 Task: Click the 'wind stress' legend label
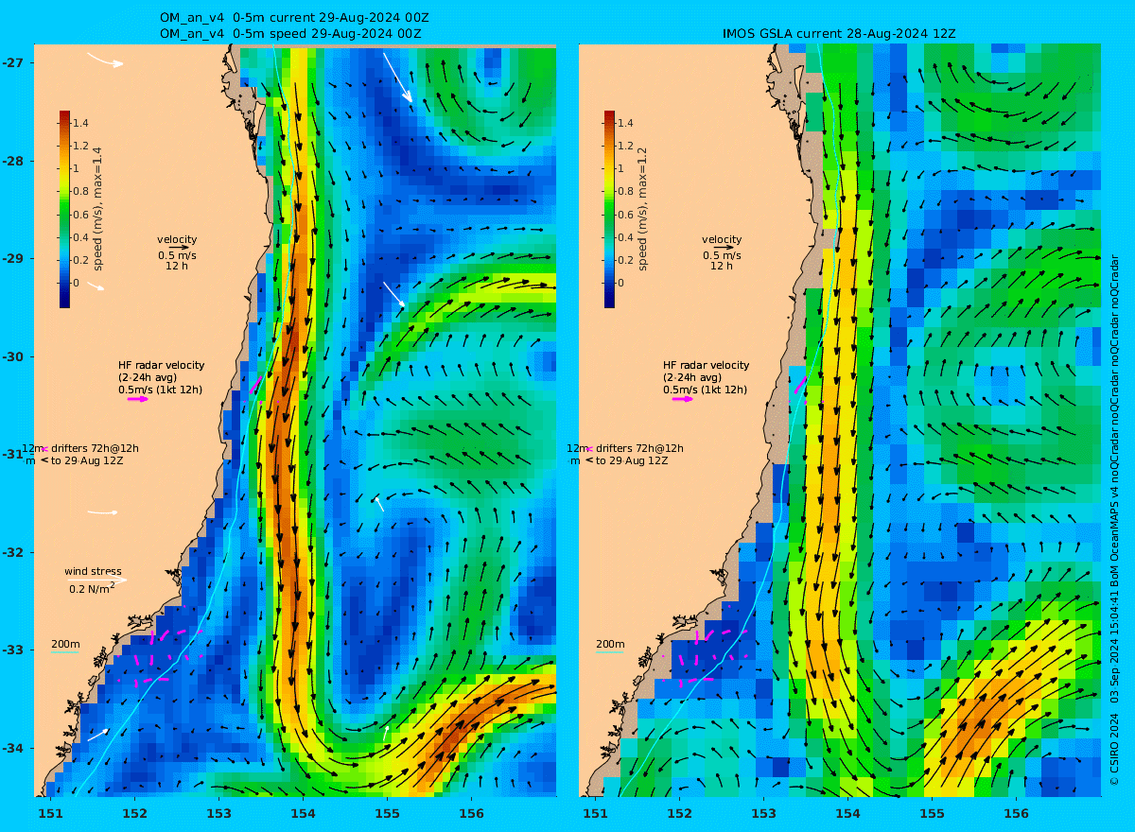point(93,571)
